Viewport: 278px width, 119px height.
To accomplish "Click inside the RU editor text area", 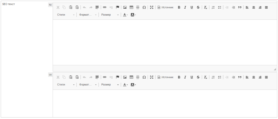I will point(164,42).
